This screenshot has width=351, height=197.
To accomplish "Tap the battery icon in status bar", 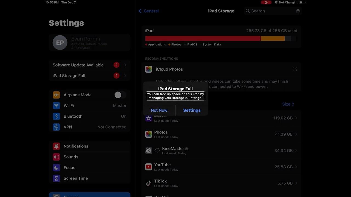I will [x=303, y=2].
